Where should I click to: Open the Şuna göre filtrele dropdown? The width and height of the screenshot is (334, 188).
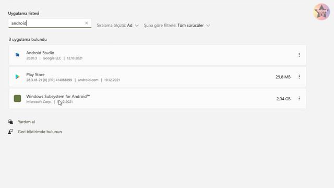tap(177, 26)
